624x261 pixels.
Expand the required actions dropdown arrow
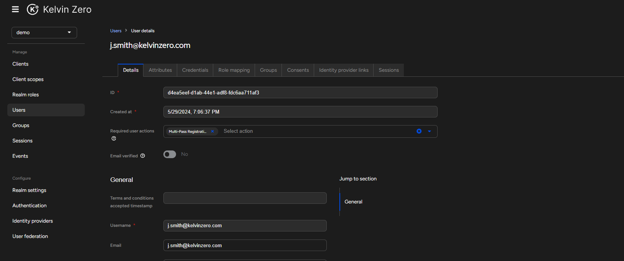tap(429, 131)
